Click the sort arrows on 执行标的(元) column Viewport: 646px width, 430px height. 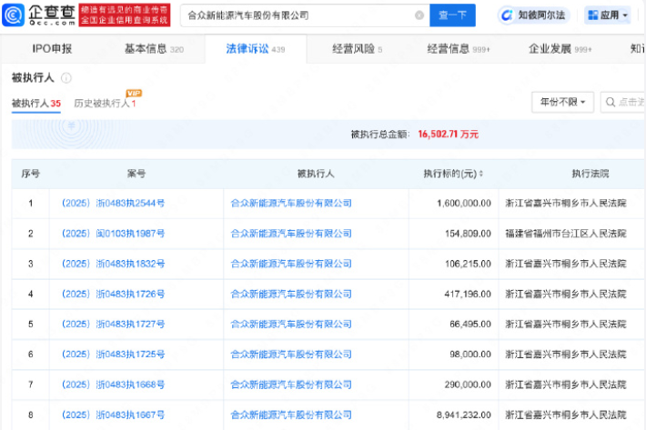[481, 173]
